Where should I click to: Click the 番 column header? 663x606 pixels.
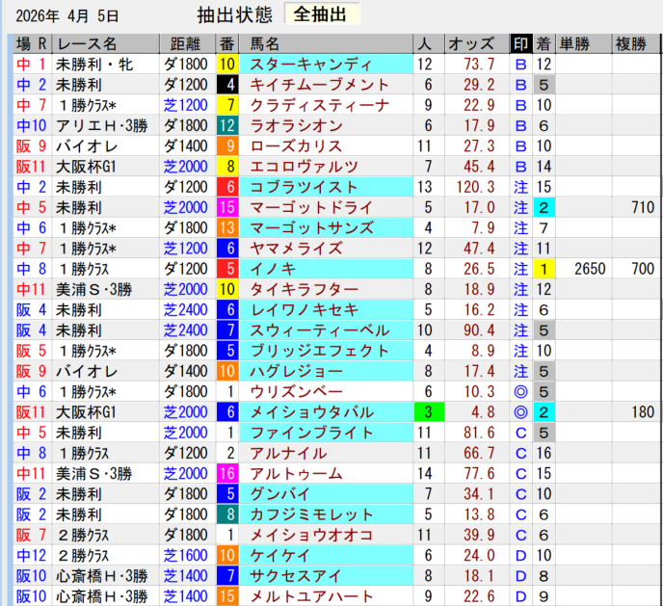[x=227, y=43]
